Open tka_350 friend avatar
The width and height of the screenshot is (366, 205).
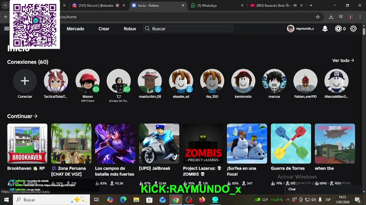coord(212,81)
